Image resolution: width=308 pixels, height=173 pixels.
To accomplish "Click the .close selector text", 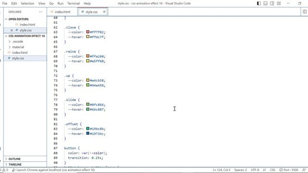I will (x=70, y=27).
